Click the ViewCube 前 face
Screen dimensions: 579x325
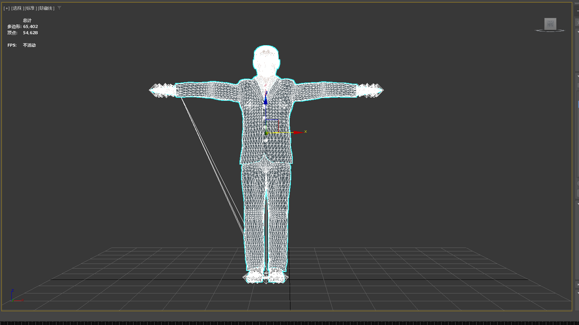550,24
